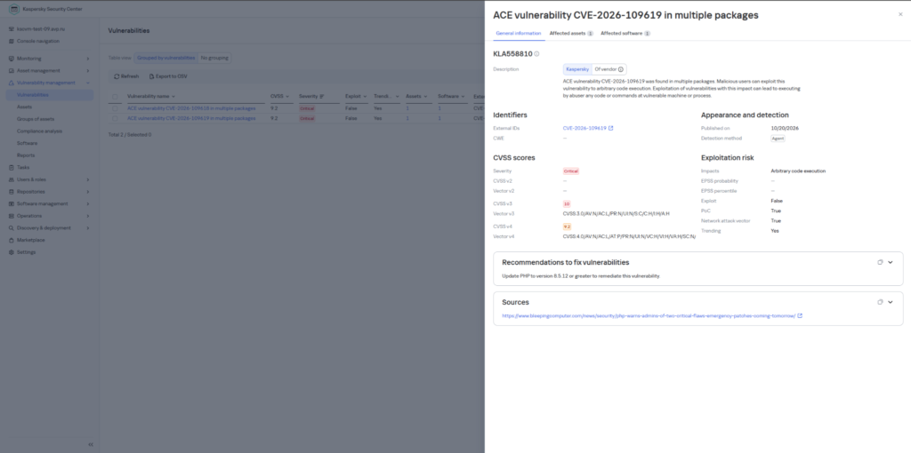The height and width of the screenshot is (453, 911).
Task: Click the Marketplace sidebar icon
Action: click(x=12, y=240)
